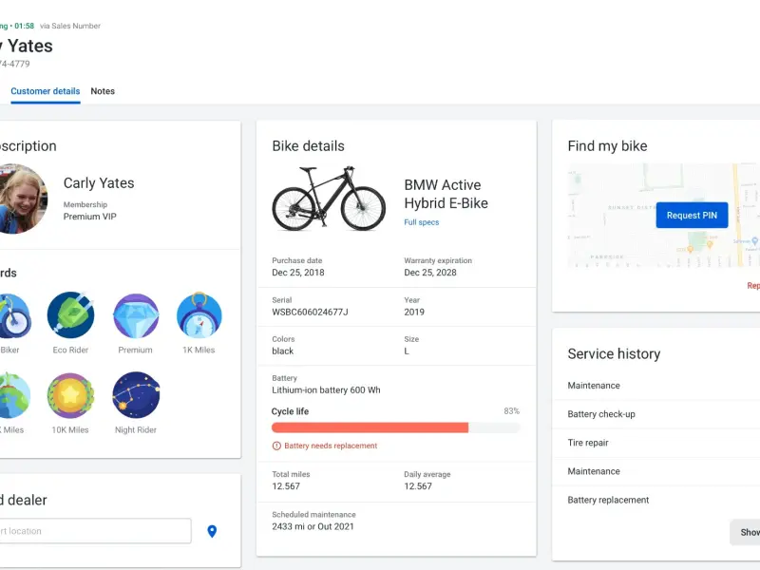Click the 83% cycle life value
Screen dimensions: 760x570
511,411
